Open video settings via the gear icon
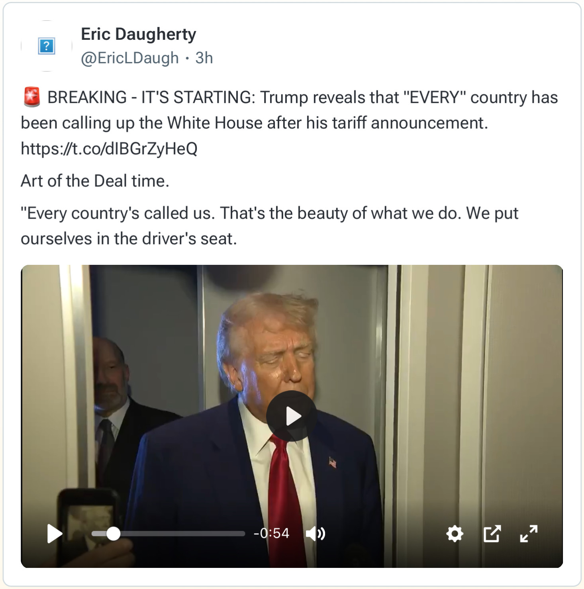The width and height of the screenshot is (584, 589). tap(455, 534)
